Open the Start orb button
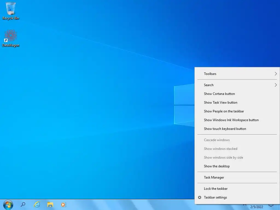The width and height of the screenshot is (280, 210). (x=8, y=205)
